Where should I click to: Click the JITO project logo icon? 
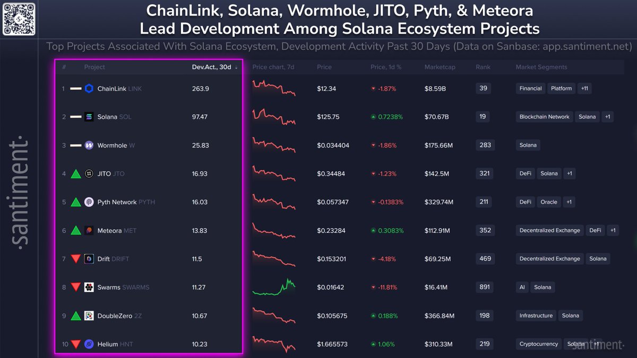[x=89, y=173]
